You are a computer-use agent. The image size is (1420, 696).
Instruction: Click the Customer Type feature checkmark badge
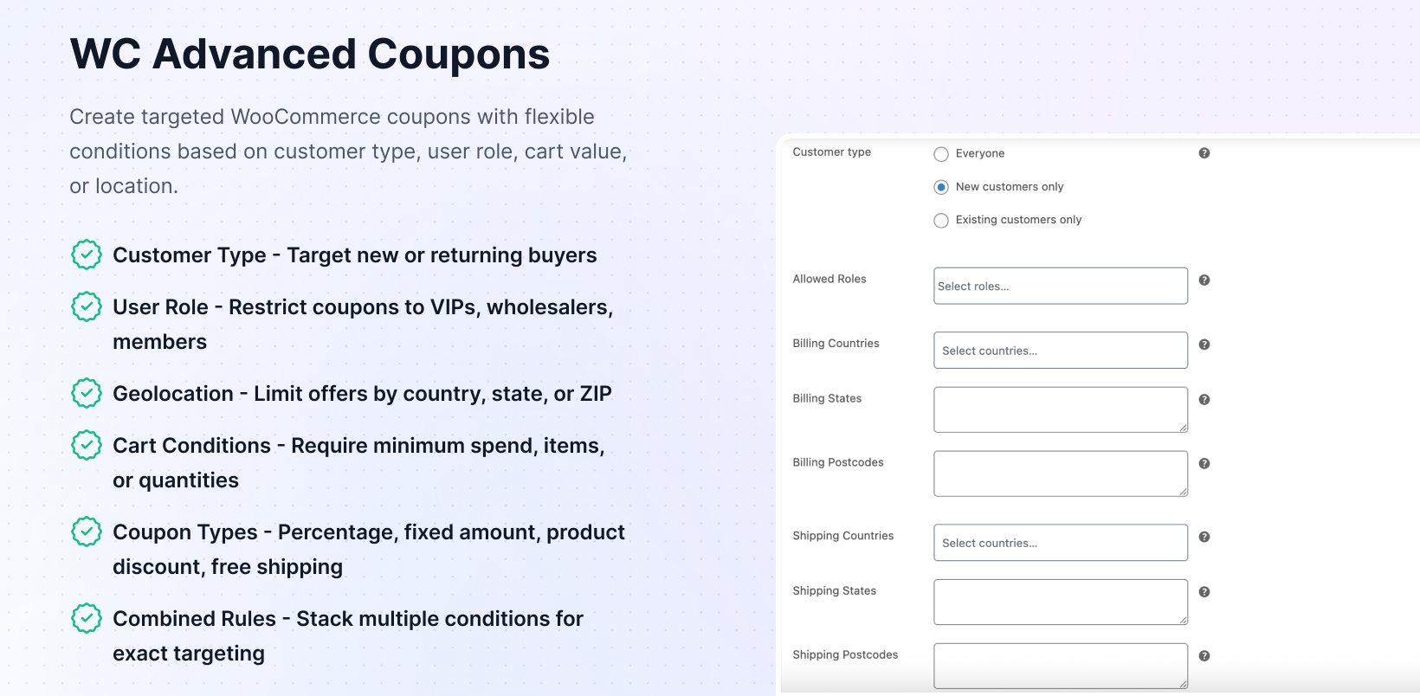point(87,255)
